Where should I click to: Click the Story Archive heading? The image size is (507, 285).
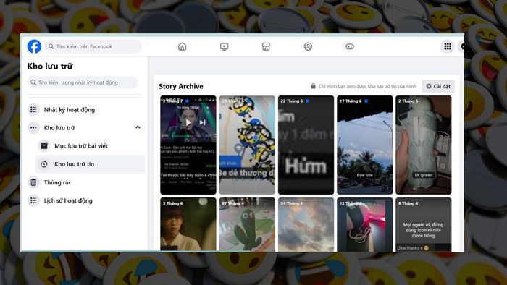click(181, 86)
